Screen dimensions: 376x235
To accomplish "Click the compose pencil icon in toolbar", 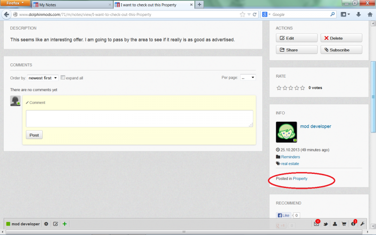I will coord(55,224).
